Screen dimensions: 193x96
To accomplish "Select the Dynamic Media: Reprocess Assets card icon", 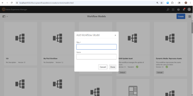I will [x=170, y=38].
